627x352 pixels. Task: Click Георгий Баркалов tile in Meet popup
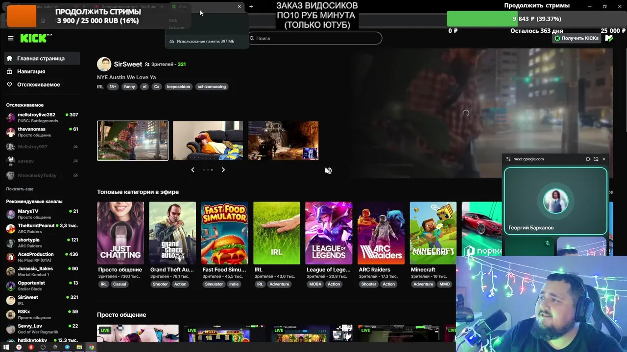coord(555,201)
